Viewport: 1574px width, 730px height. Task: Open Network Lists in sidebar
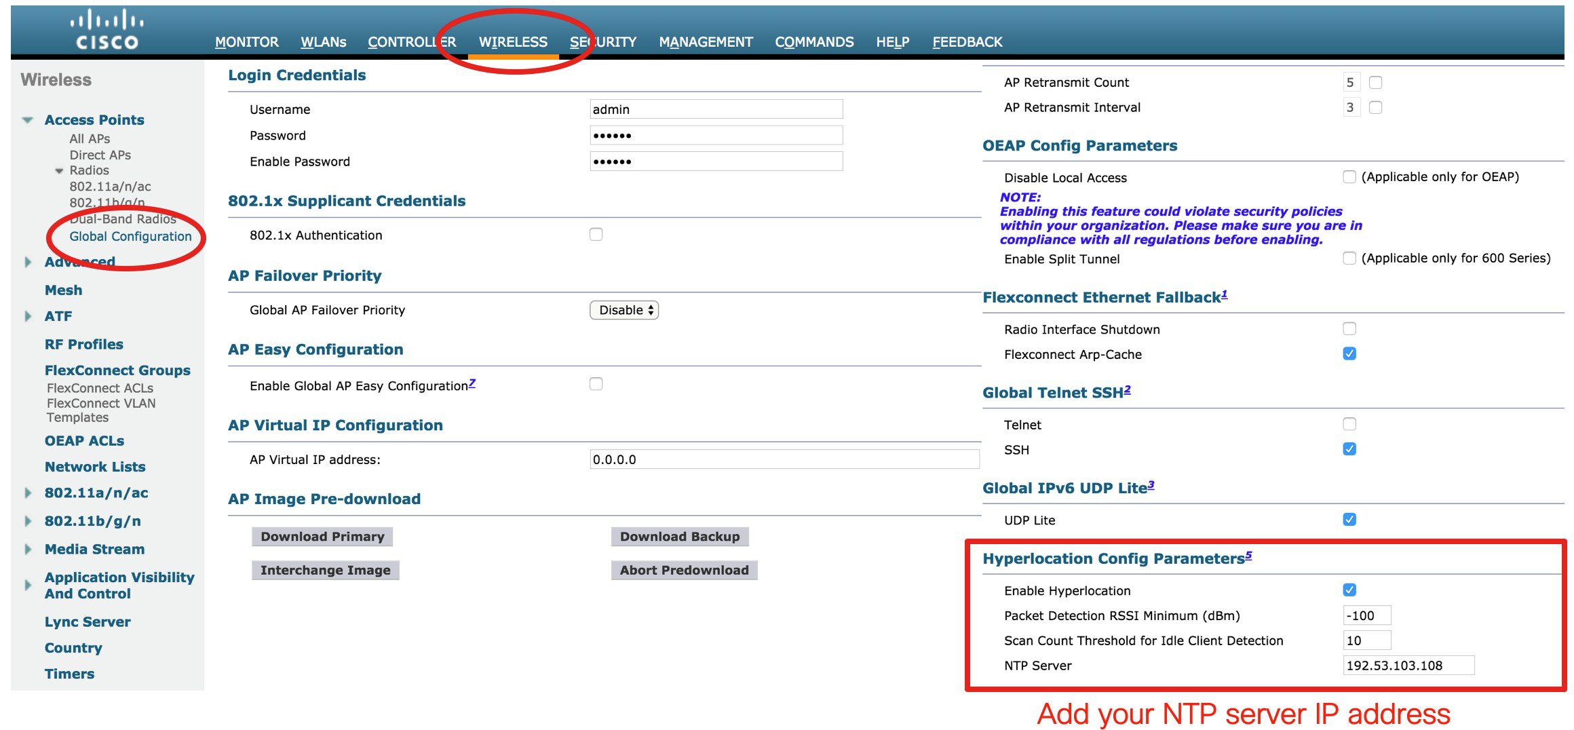[95, 467]
